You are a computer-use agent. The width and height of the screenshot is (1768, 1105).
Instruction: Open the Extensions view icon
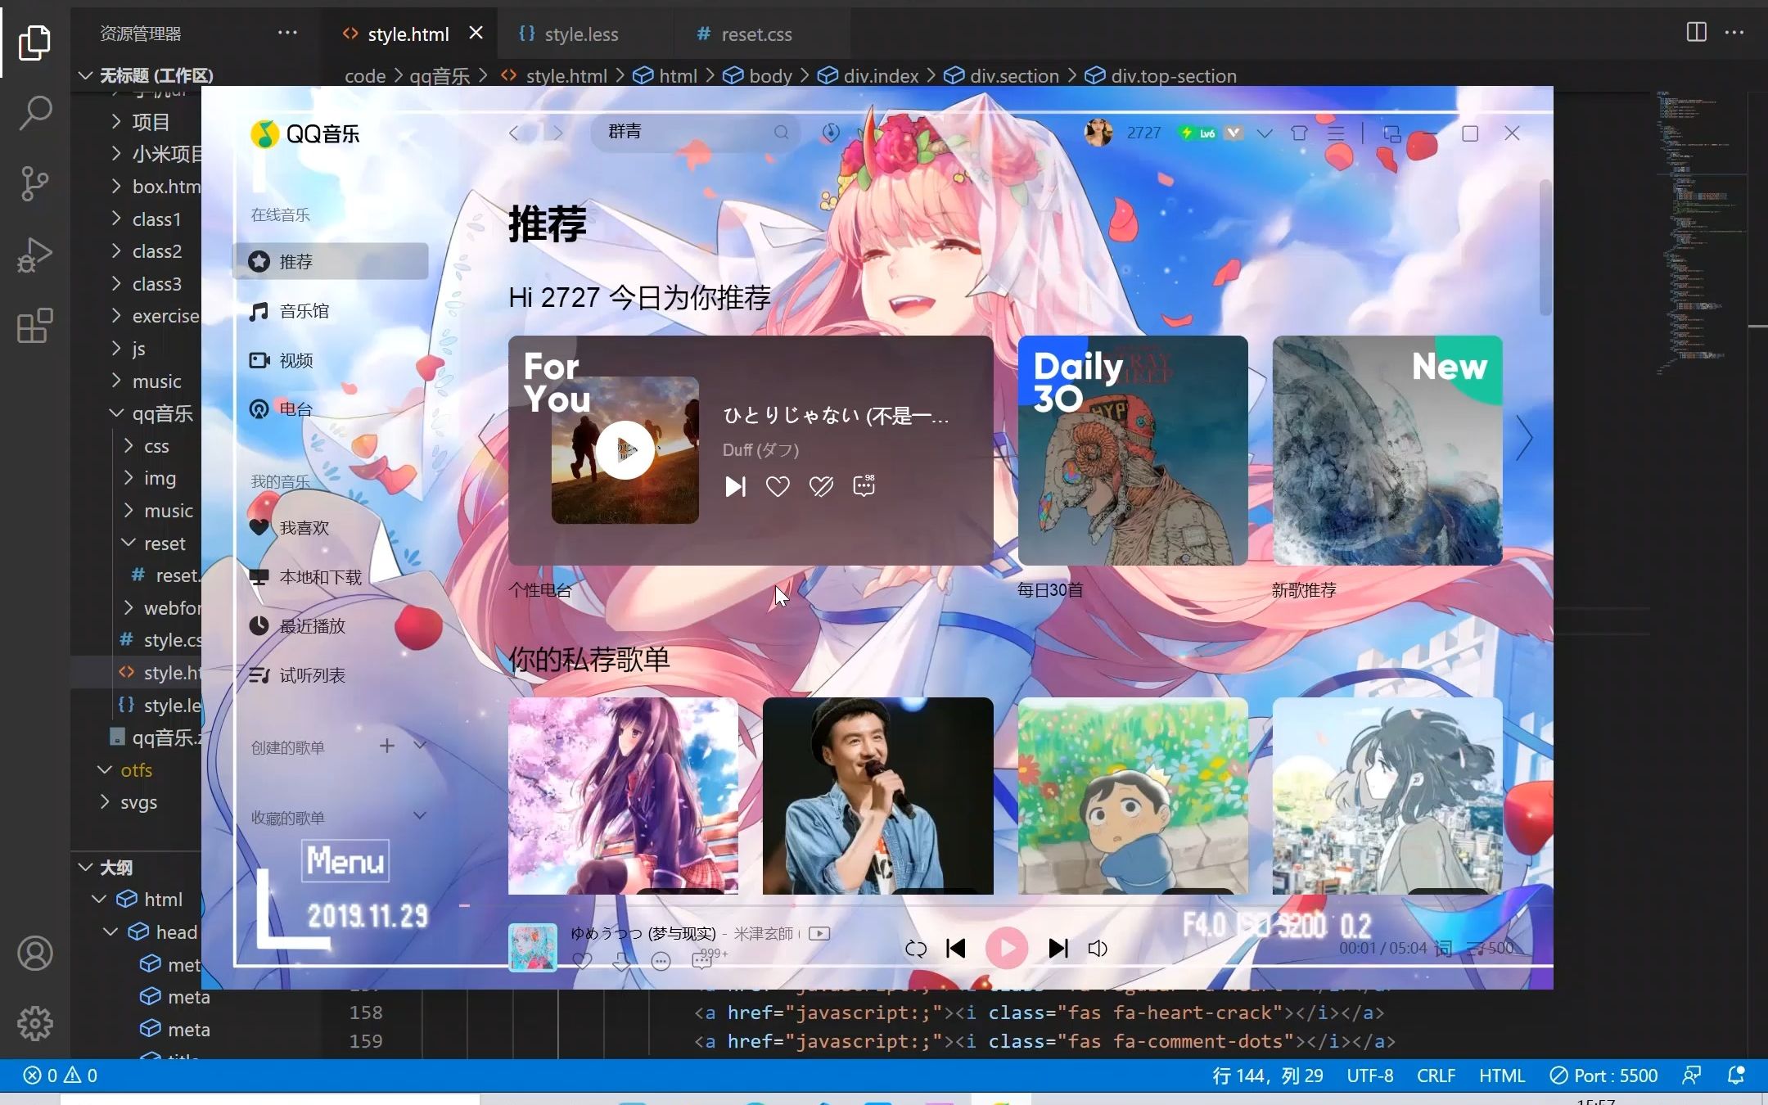point(34,326)
